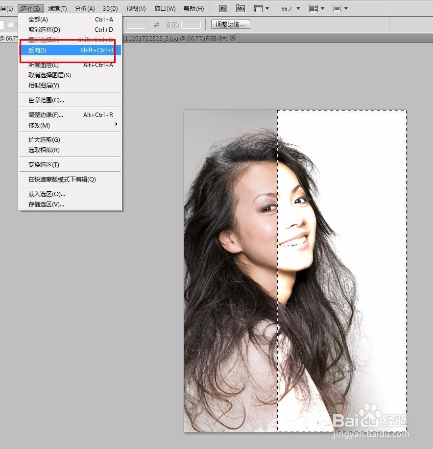Open the 滤镜 menu
This screenshot has width=433, height=449.
(x=57, y=8)
